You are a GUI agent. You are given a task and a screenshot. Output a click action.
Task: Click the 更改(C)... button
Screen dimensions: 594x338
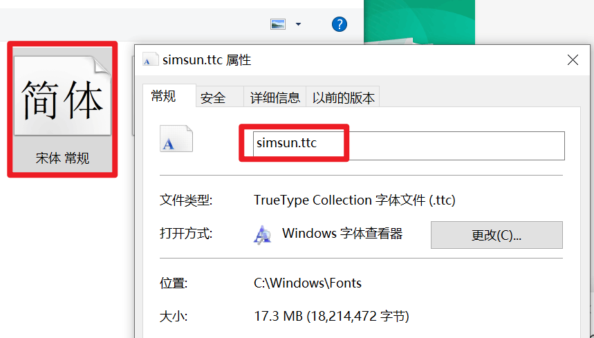click(496, 235)
